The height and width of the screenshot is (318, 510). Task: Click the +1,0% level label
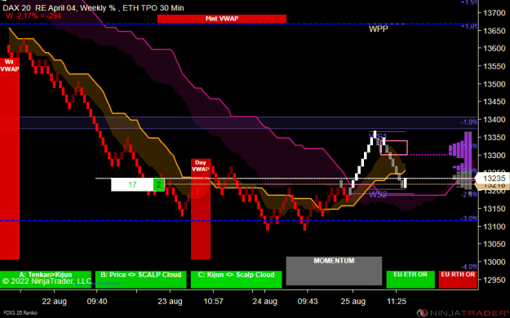[x=468, y=27]
